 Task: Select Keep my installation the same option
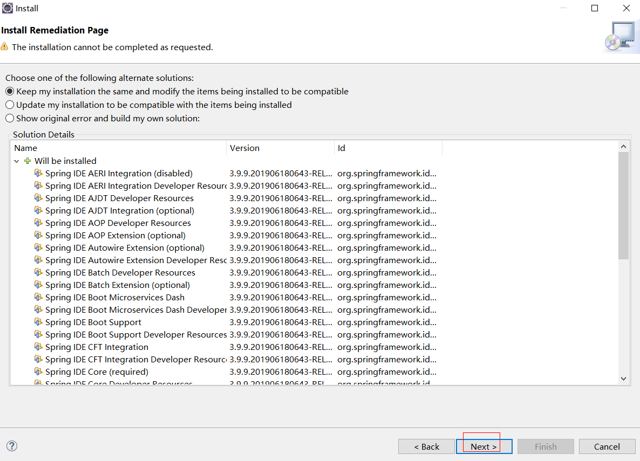coord(10,92)
